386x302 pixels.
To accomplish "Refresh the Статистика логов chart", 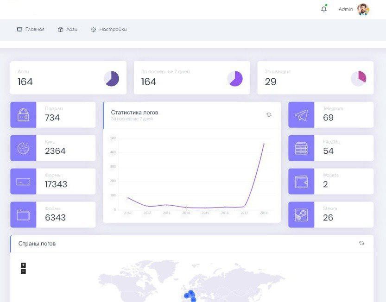I will point(269,115).
